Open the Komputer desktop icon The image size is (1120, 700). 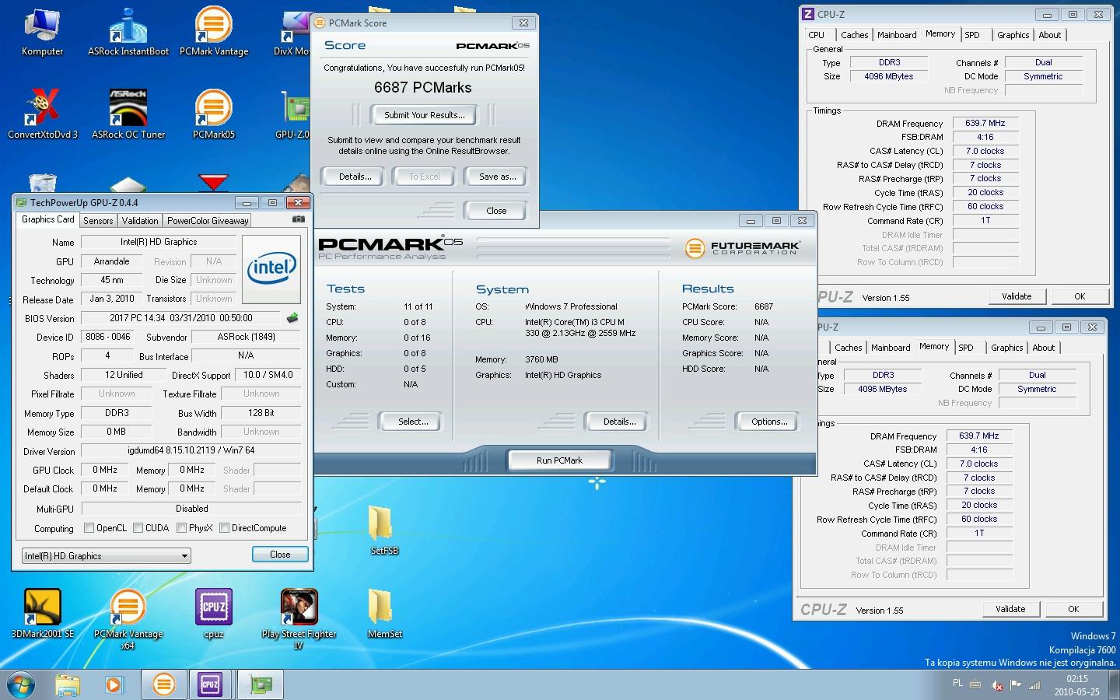(x=42, y=33)
